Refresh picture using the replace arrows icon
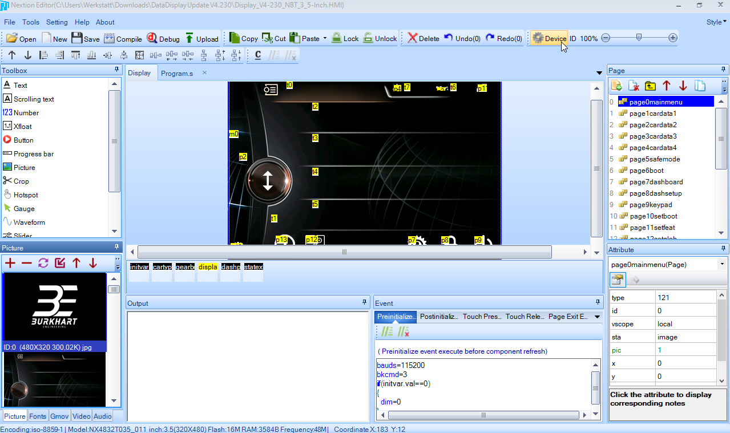This screenshot has width=730, height=433. (43, 263)
